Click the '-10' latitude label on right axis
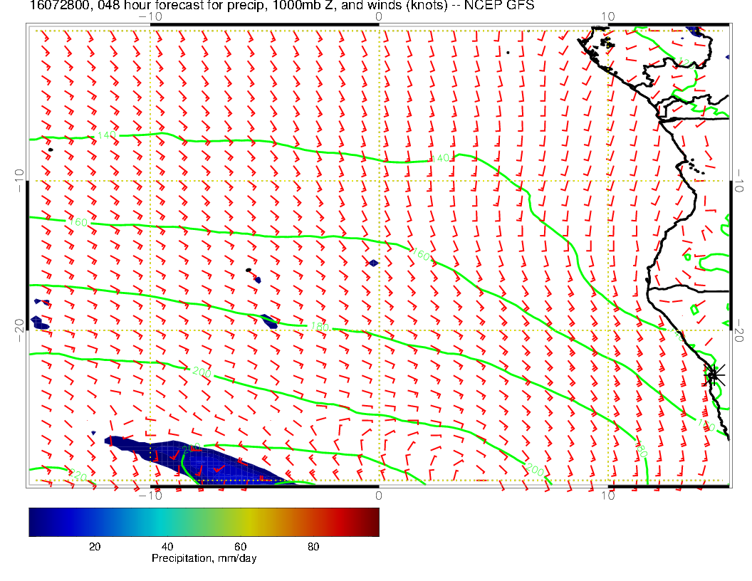The image size is (752, 581). [738, 181]
